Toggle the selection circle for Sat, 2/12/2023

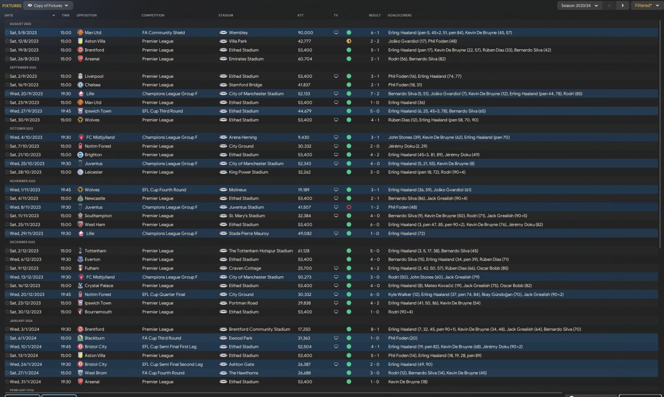7,251
